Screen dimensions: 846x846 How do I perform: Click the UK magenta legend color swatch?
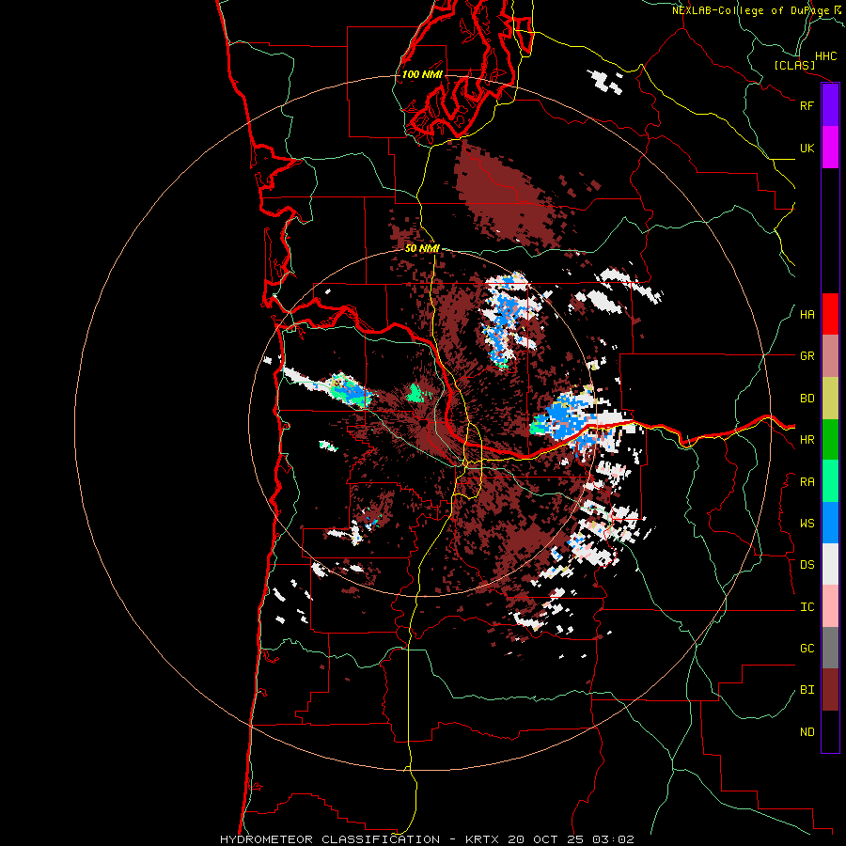point(830,148)
